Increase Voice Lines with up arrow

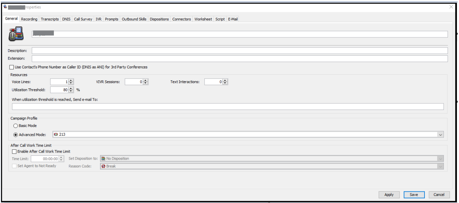pos(71,80)
